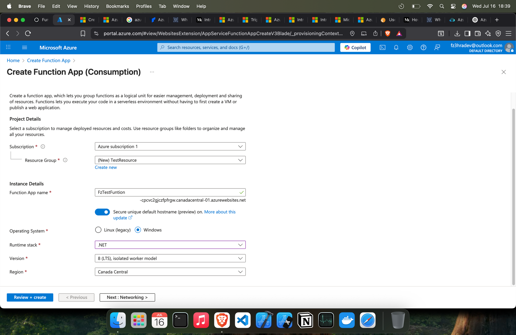
Task: Go to Home via breadcrumb link
Action: [13, 60]
